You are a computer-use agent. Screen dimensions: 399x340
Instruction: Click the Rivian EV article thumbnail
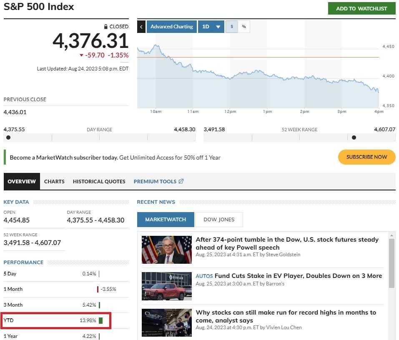coord(166,286)
